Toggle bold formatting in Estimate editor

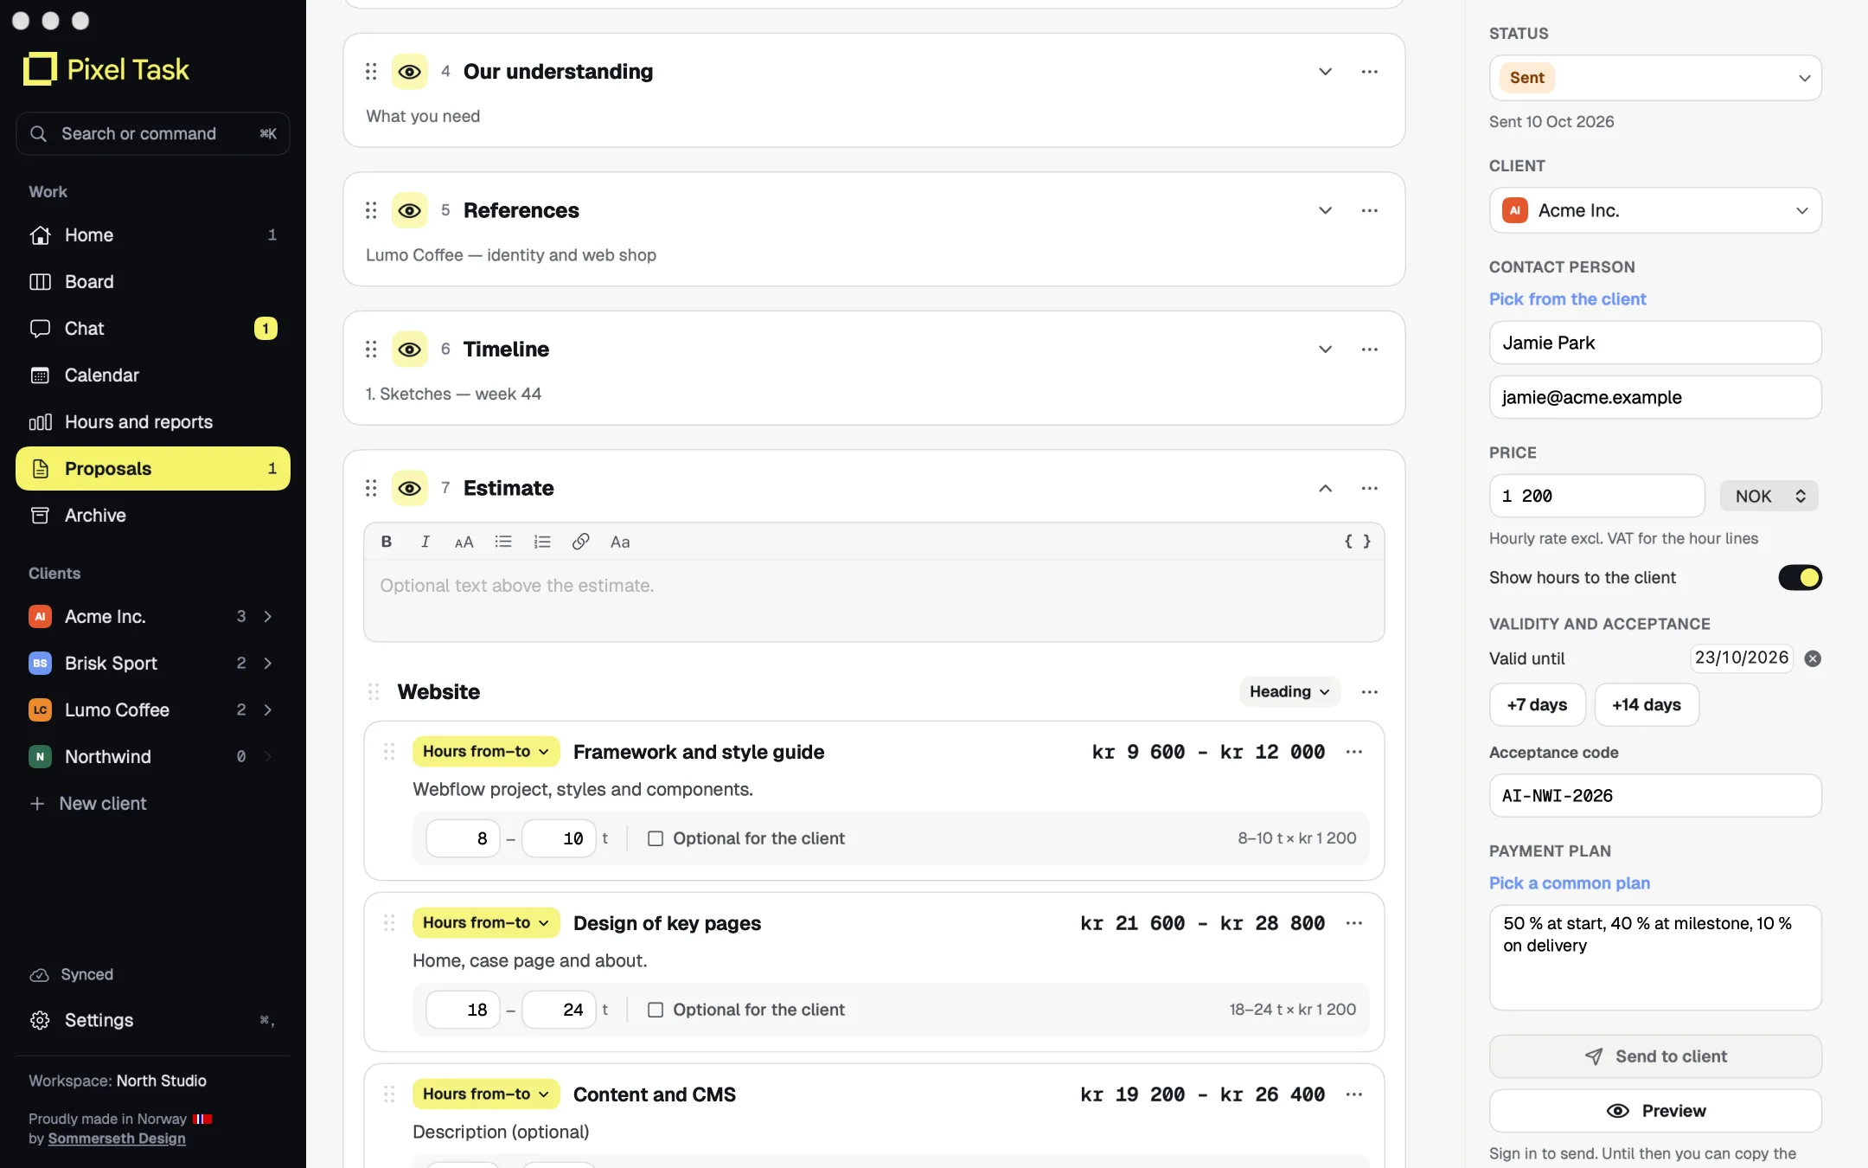point(387,542)
